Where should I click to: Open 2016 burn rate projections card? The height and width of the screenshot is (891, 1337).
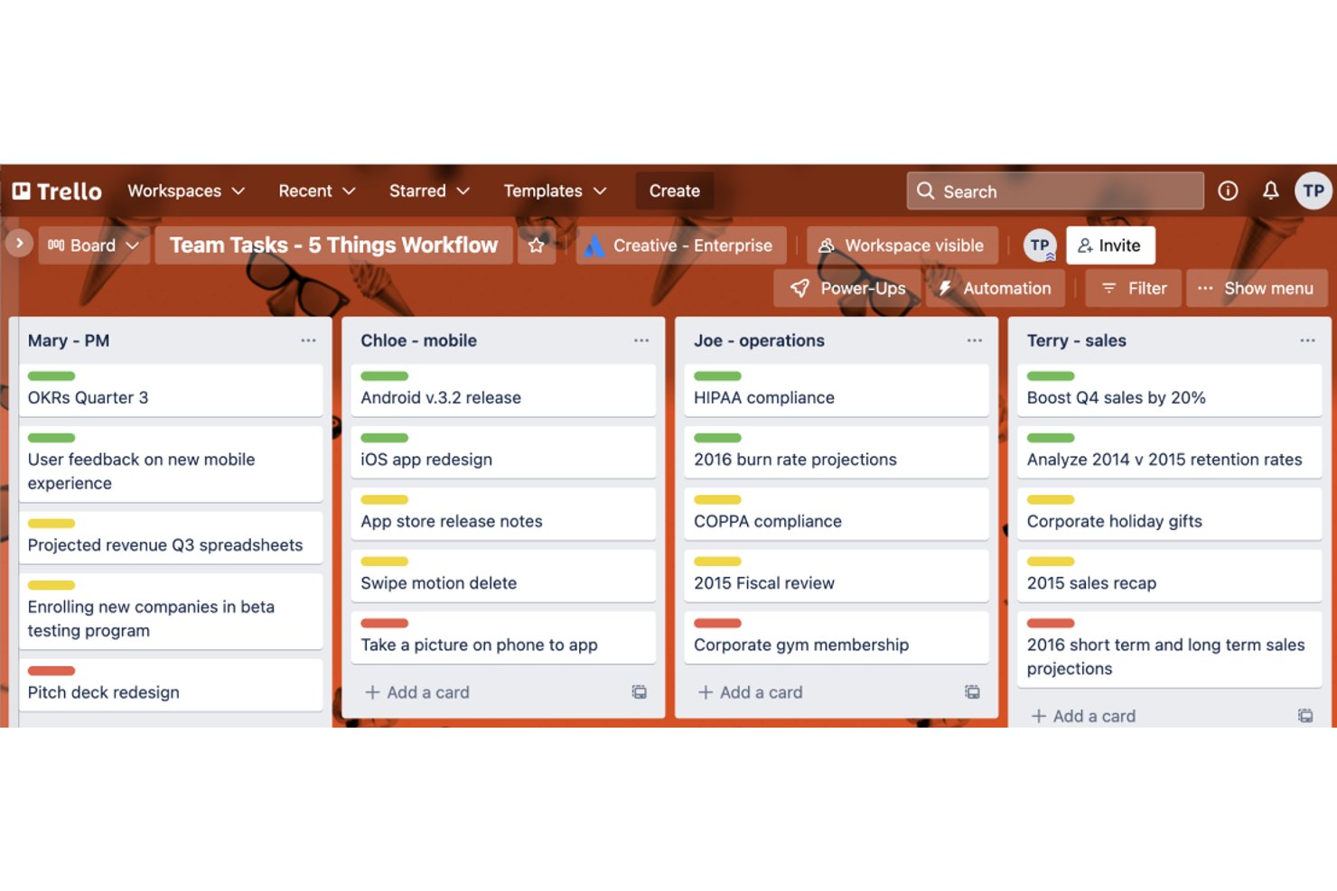coord(837,451)
